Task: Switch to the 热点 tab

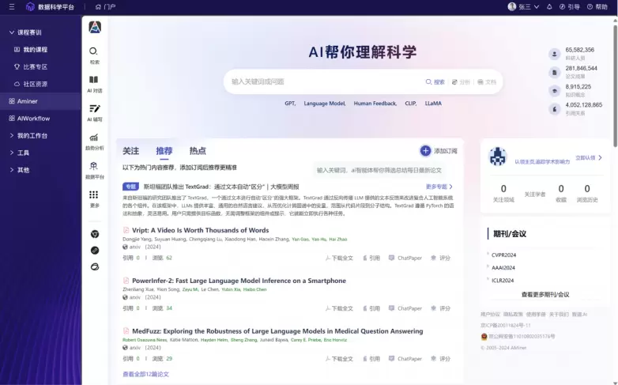Action: point(197,151)
